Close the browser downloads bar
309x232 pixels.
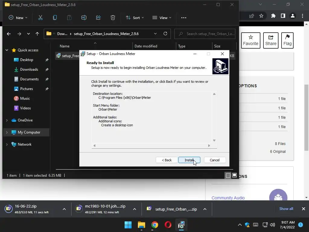[x=304, y=209]
